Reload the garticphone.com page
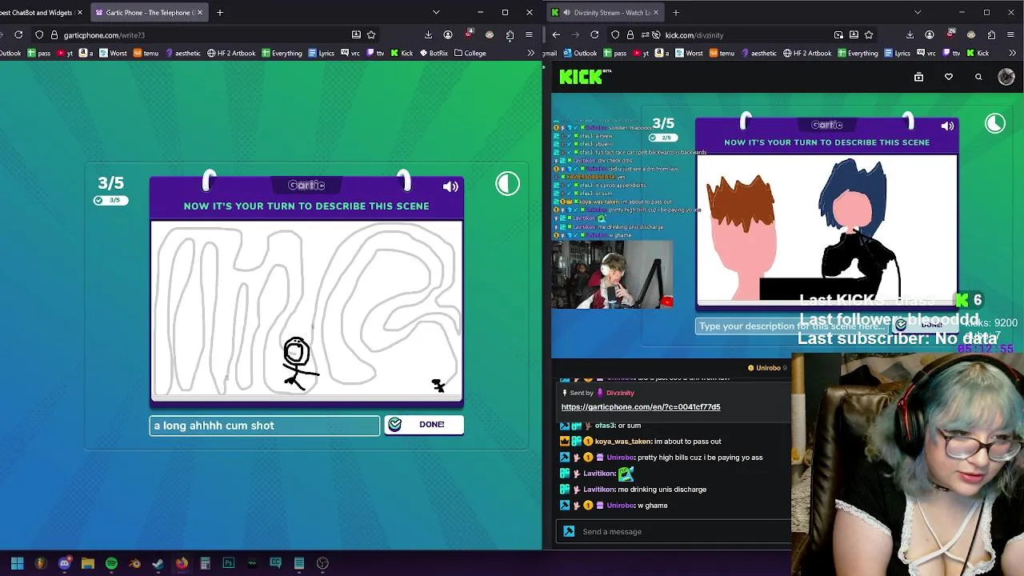The height and width of the screenshot is (576, 1024). 18,35
